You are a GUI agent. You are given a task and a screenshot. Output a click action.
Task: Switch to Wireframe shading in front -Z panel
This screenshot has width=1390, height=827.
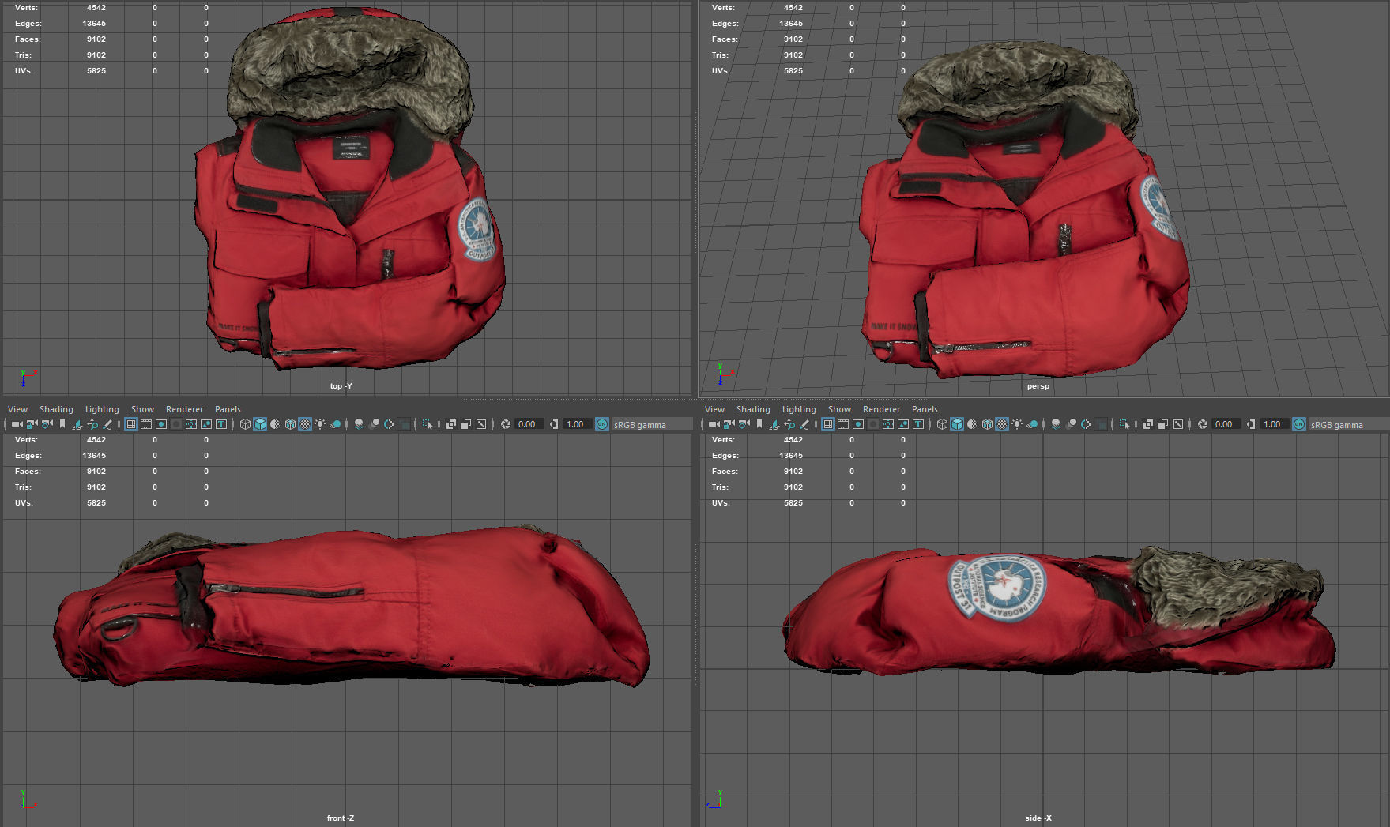pyautogui.click(x=245, y=424)
